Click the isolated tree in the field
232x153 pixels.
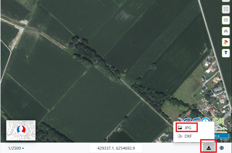point(153,66)
